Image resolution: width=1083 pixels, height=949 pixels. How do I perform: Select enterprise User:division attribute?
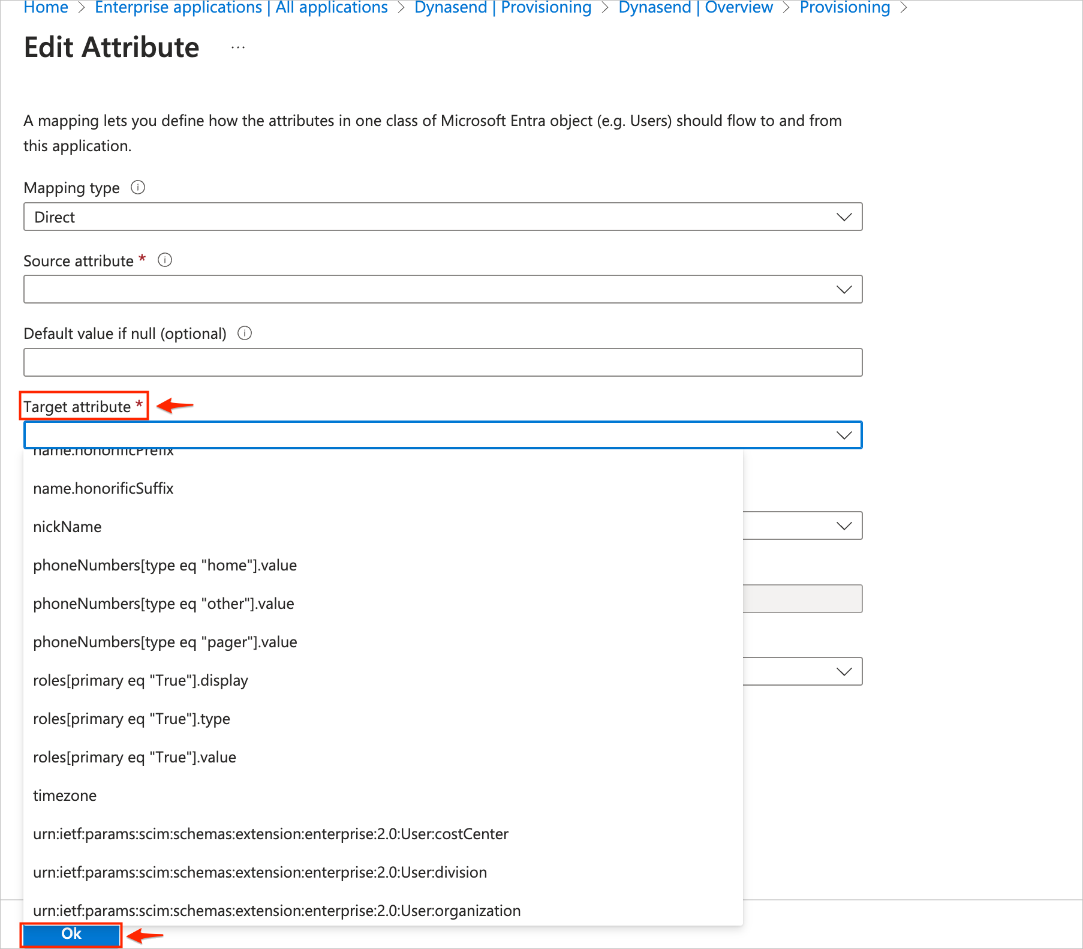click(260, 872)
